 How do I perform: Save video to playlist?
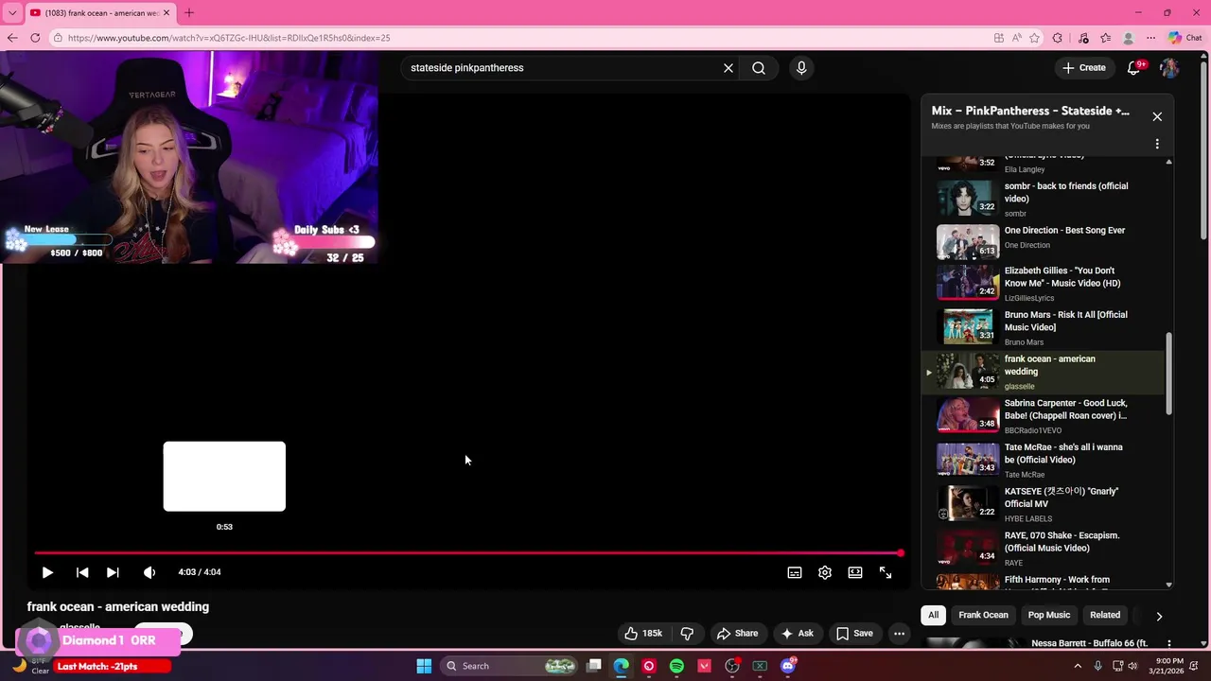coord(854,634)
